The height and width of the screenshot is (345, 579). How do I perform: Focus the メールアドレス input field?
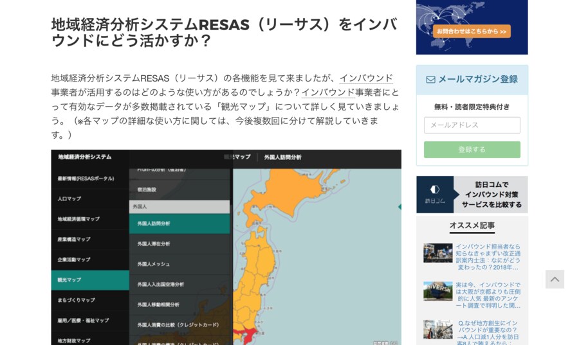[x=472, y=125]
